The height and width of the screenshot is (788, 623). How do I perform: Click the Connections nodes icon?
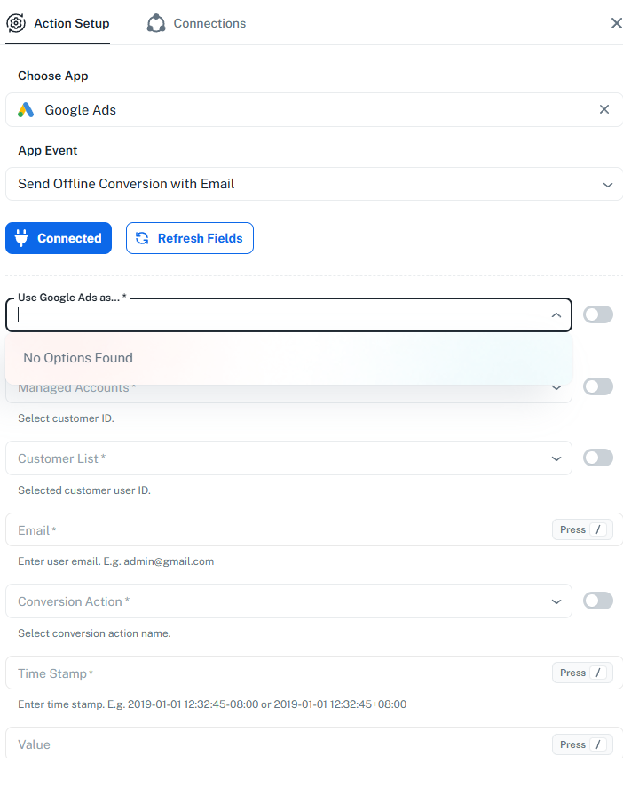click(x=156, y=23)
